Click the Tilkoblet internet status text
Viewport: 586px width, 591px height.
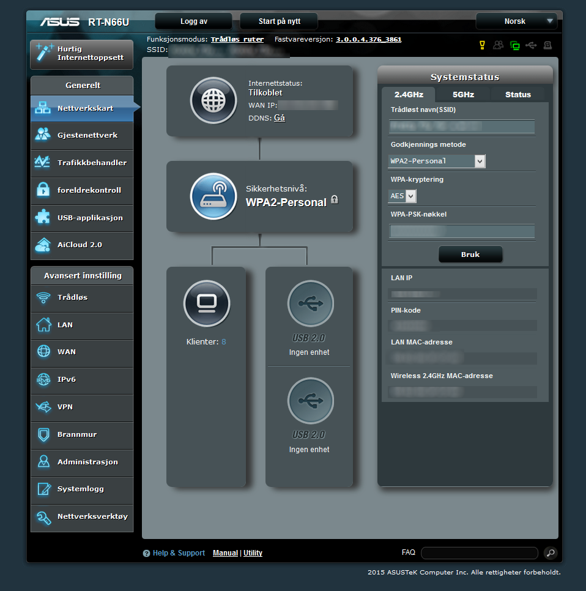coord(265,93)
